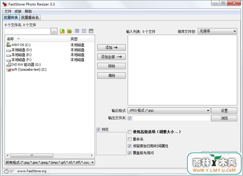Click the preview thumbnail box

coord(111,144)
